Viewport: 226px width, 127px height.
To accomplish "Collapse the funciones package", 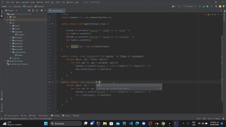I will pyautogui.click(x=10, y=31).
